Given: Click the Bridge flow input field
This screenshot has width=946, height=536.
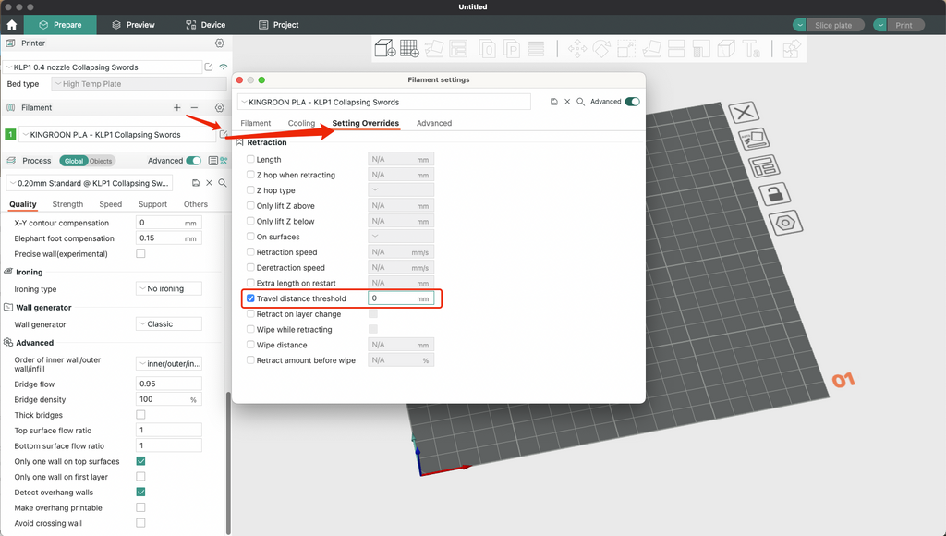Looking at the screenshot, I should 168,384.
